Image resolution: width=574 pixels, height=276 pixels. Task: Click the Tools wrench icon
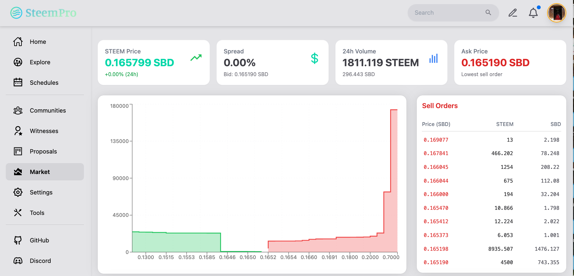pos(18,213)
